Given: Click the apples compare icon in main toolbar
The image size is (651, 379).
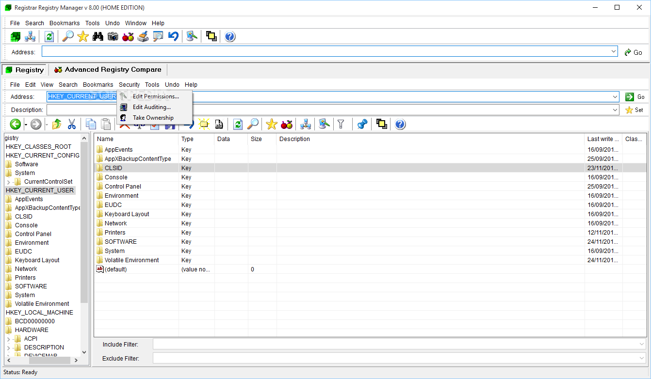Looking at the screenshot, I should click(128, 36).
